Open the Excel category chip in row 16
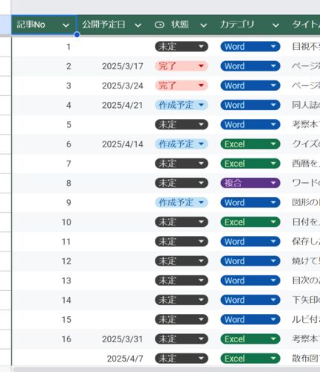This screenshot has width=320, height=372. [x=250, y=339]
